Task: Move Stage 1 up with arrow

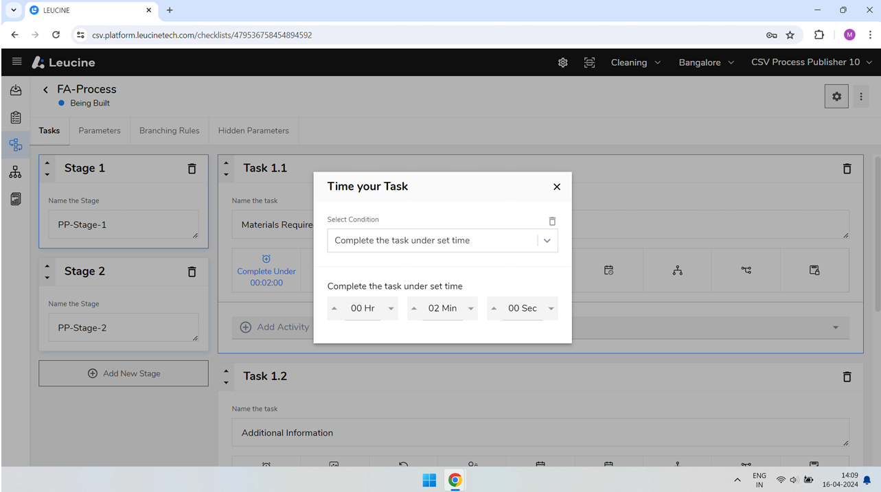Action: 47,163
